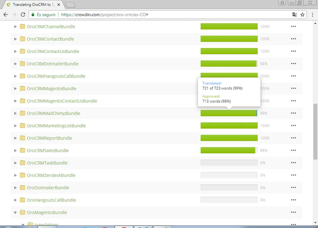318x228 pixels.
Task: Expand the OroCRMMagentoContactUsBundle folder
Action: click(x=15, y=101)
